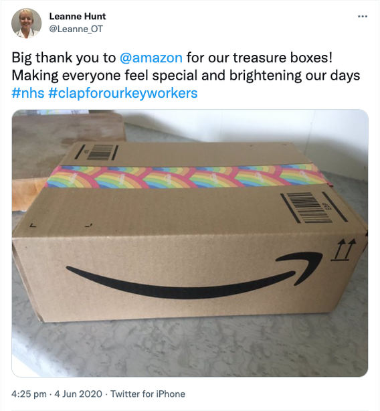380x411 pixels.
Task: Click the up arrows symbol on box
Action: point(344,250)
